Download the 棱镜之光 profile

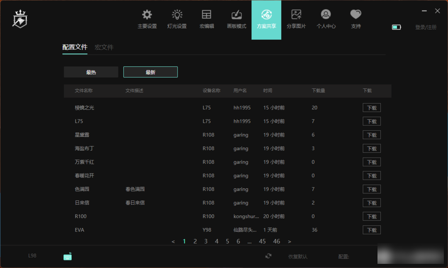(x=371, y=108)
